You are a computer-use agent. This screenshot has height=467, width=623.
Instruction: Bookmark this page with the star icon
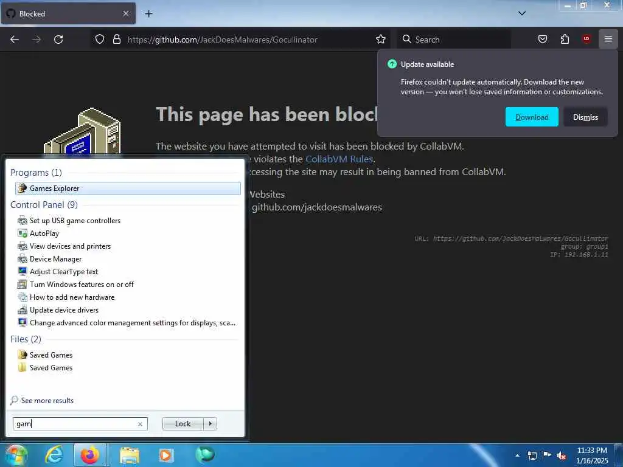click(381, 39)
